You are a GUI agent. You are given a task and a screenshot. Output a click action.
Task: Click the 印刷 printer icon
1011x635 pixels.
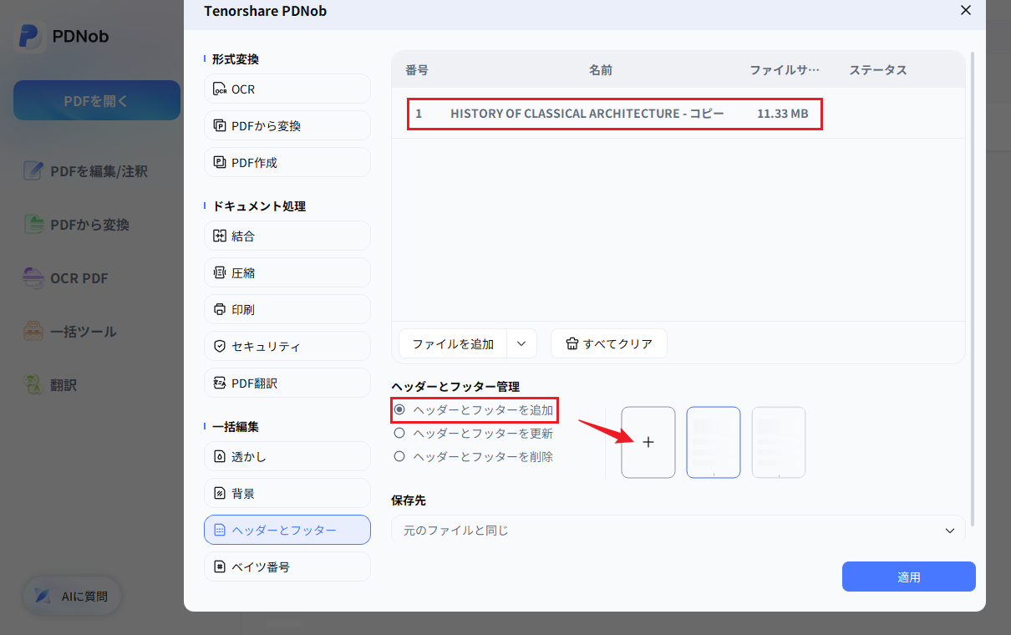(220, 309)
